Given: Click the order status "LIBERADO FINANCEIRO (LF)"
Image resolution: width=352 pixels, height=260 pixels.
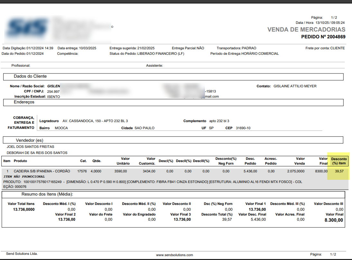Looking at the screenshot, I should point(161,53).
